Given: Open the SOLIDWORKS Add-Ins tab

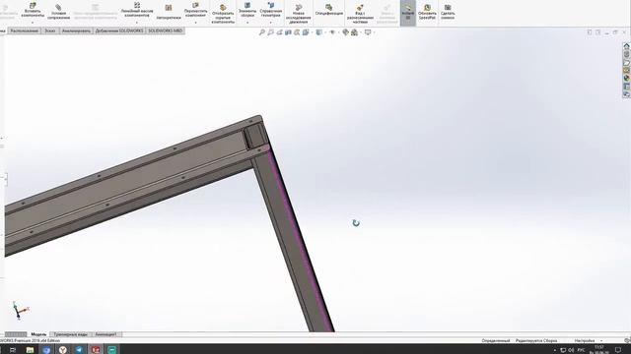Looking at the screenshot, I should pos(119,30).
